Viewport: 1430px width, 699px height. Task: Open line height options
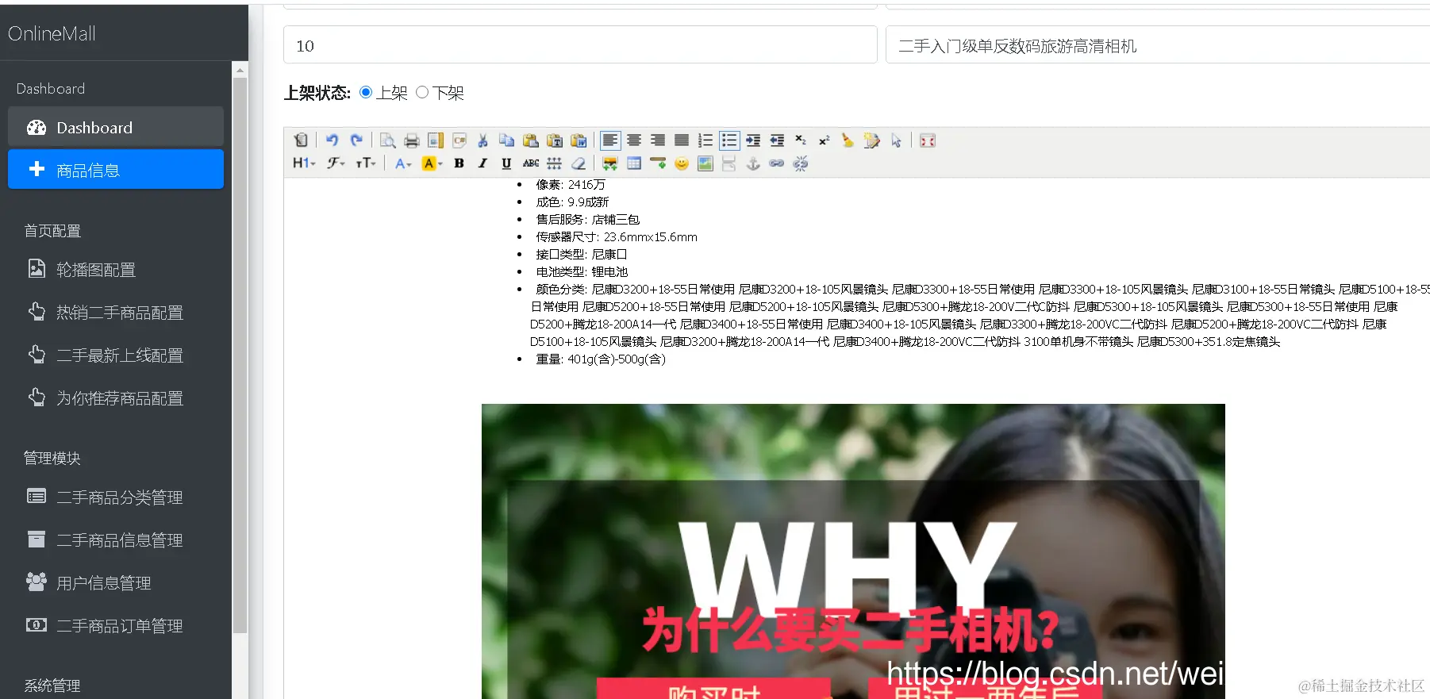555,163
